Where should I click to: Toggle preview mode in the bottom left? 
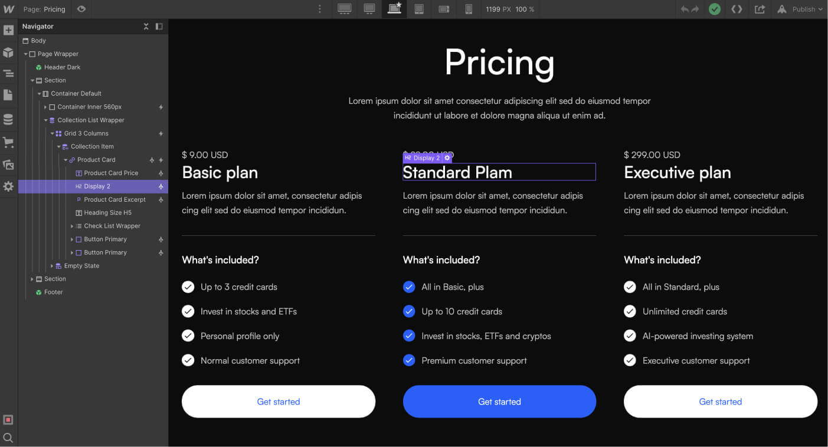pos(8,419)
